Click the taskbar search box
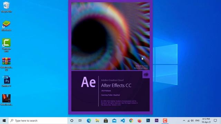This screenshot has height=124, width=221. click(38, 121)
